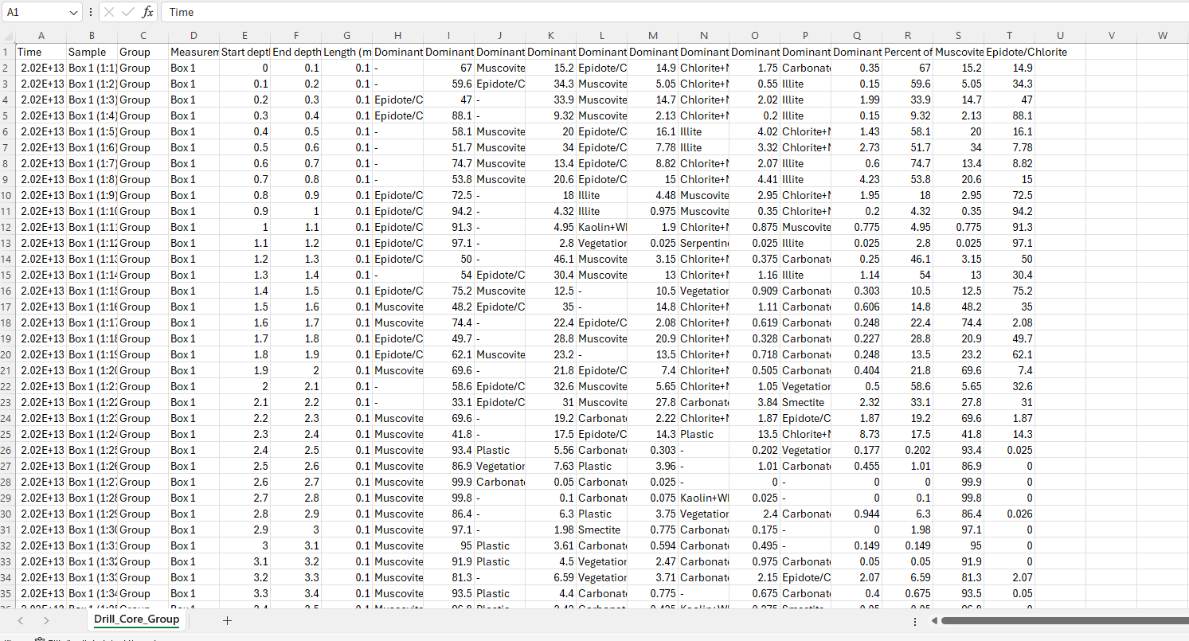Screen dimensions: 1189x641
Task: Click the Select All corner triangle
Action: point(8,36)
